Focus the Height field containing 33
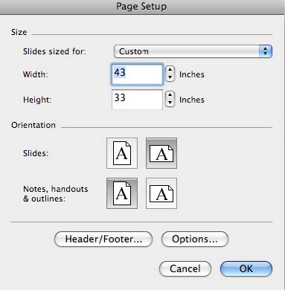Screen dimensions: 285x290 137,100
